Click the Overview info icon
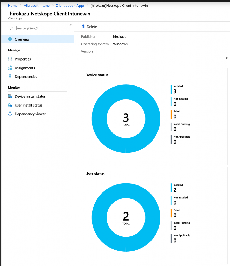Screen dimensions: 230x266 click(x=10, y=39)
